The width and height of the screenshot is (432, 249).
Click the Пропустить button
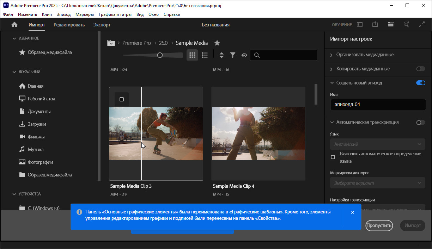pos(379,225)
